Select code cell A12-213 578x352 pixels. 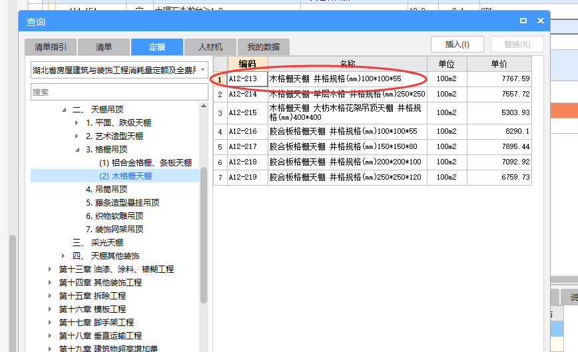(247, 79)
